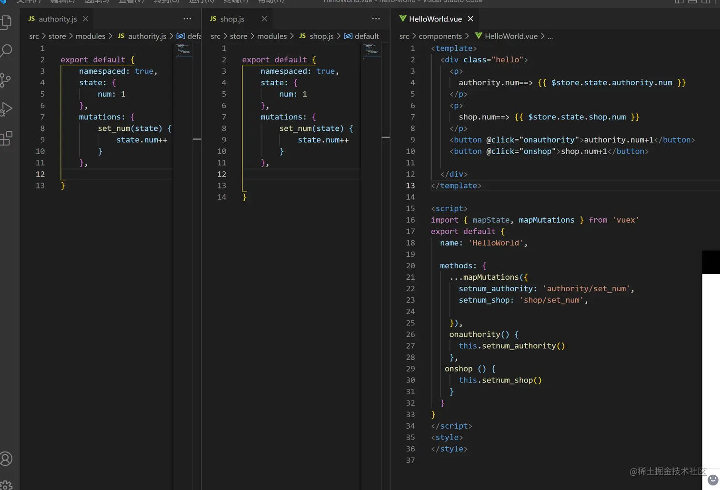Select 'modules' breadcrumb in authority.js editor
720x490 pixels.
(90, 36)
